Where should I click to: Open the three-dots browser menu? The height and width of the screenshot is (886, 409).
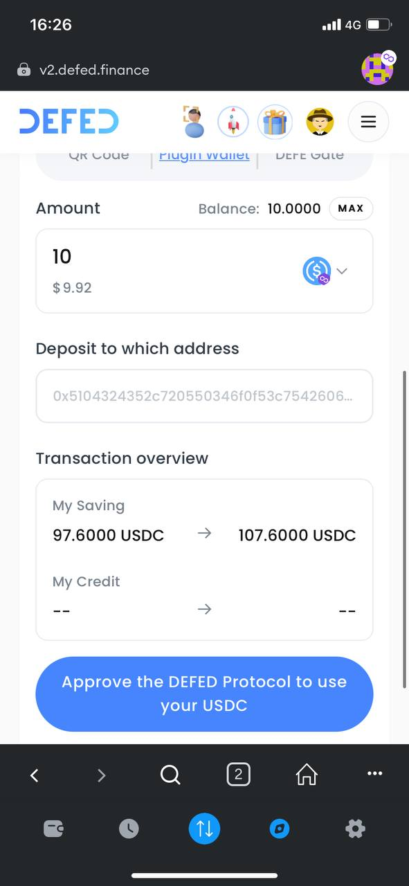click(374, 774)
